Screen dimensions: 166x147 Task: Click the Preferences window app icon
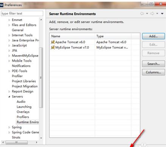point(1,5)
